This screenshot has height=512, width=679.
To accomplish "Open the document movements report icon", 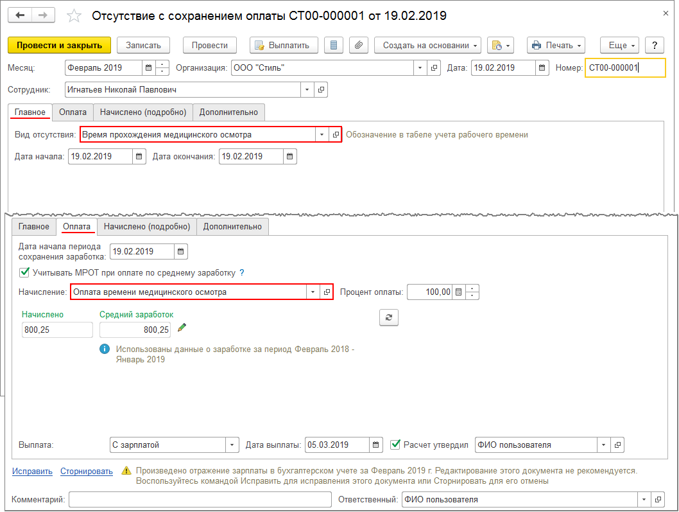I will (334, 45).
